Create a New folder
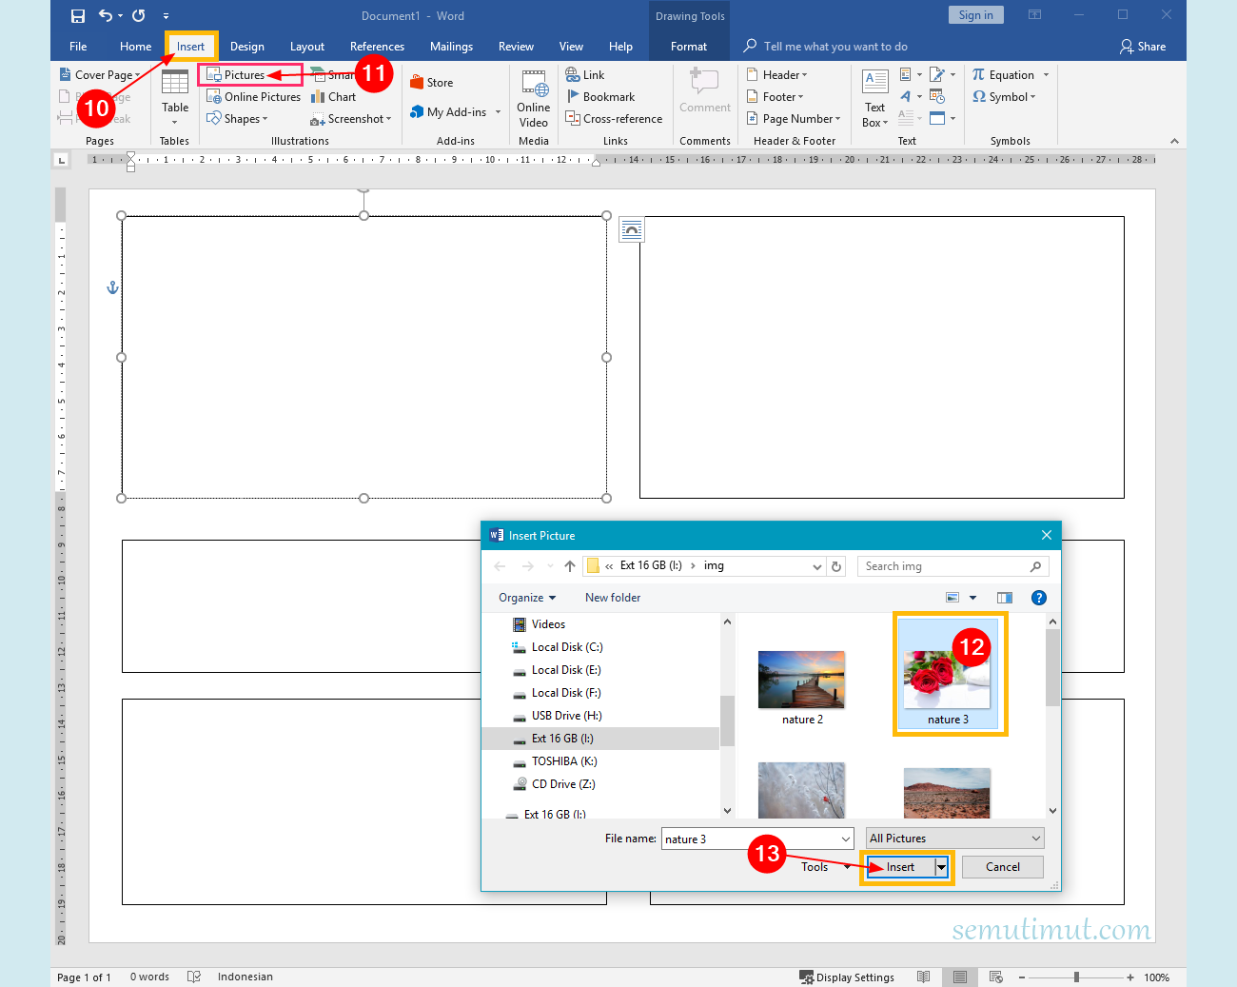 (612, 597)
